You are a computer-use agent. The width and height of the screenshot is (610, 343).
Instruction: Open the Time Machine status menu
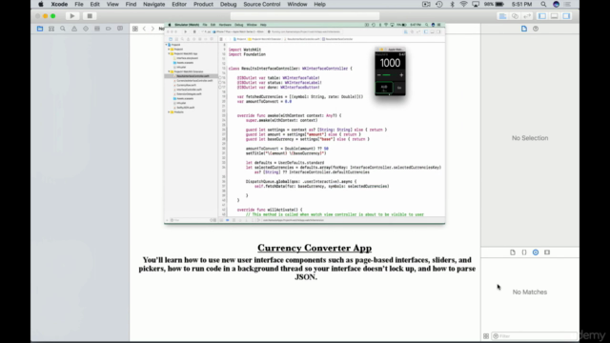(439, 4)
